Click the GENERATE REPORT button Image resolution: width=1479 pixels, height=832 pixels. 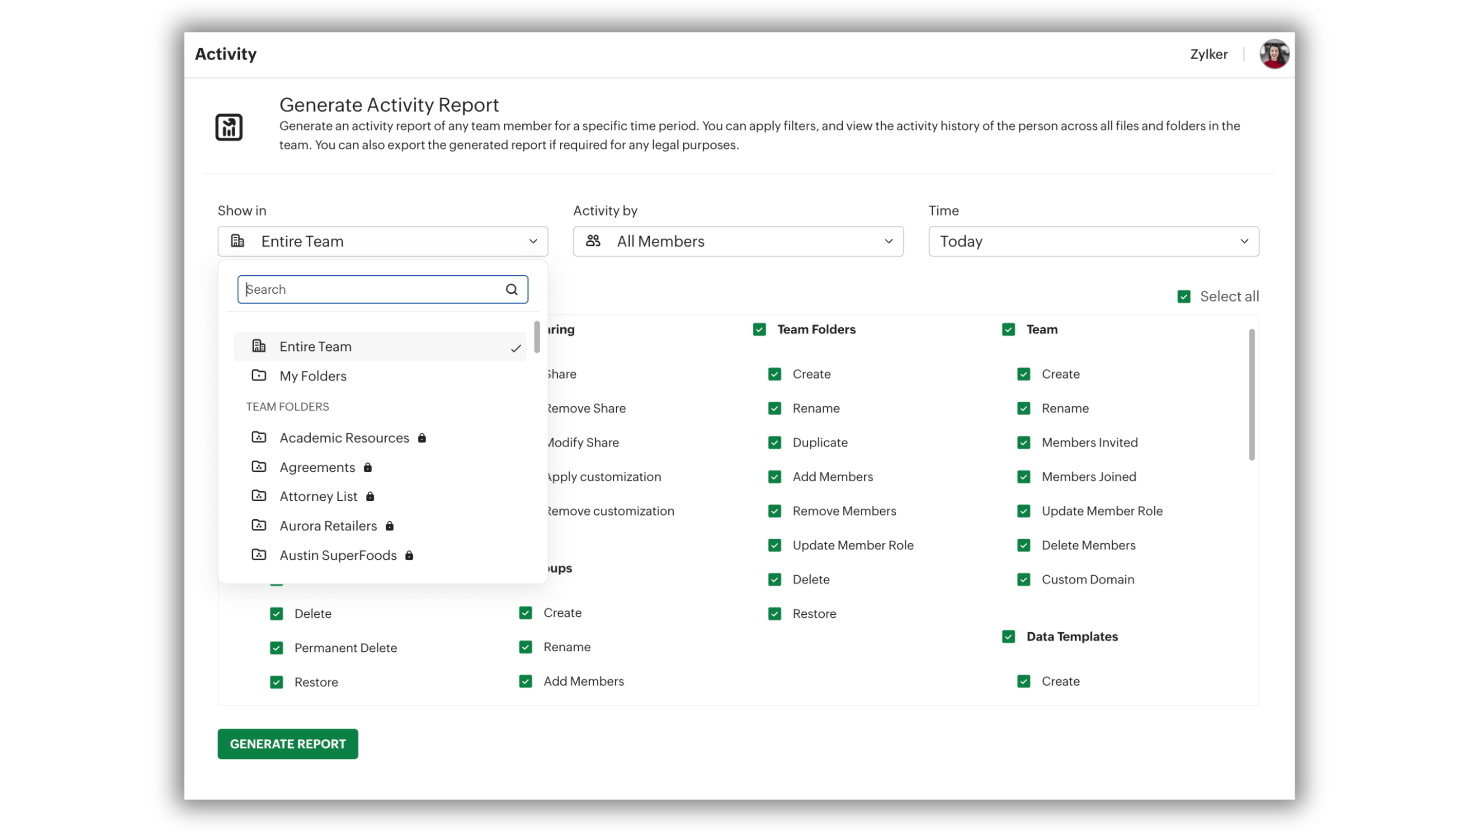288,744
